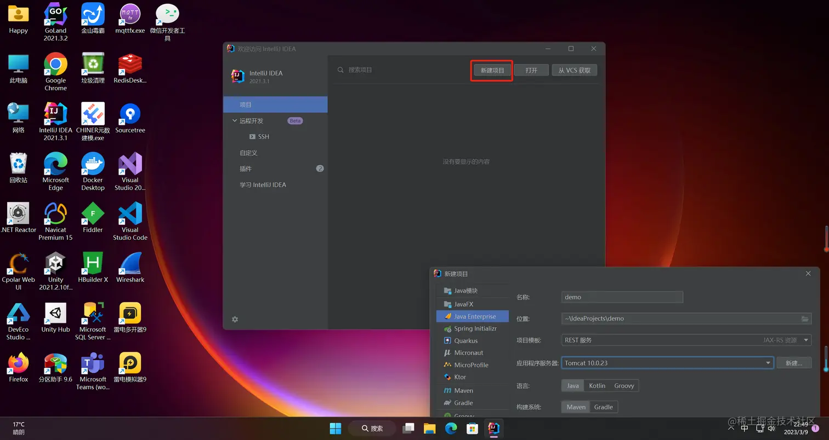The image size is (829, 440).
Task: Click the 新建... server button
Action: pyautogui.click(x=793, y=363)
